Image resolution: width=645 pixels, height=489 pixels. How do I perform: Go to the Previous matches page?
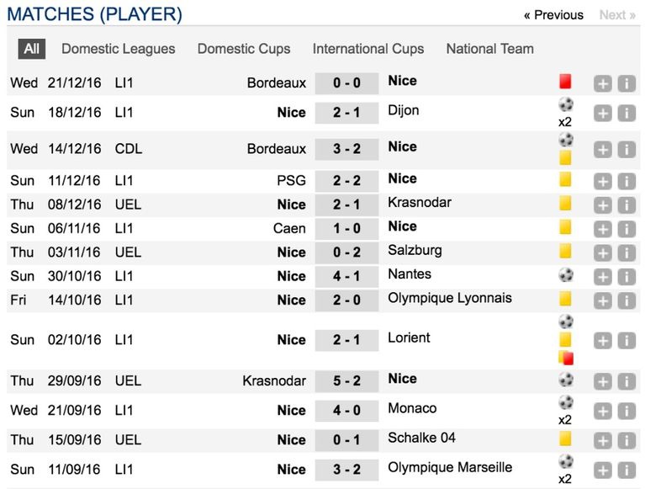[x=553, y=15]
